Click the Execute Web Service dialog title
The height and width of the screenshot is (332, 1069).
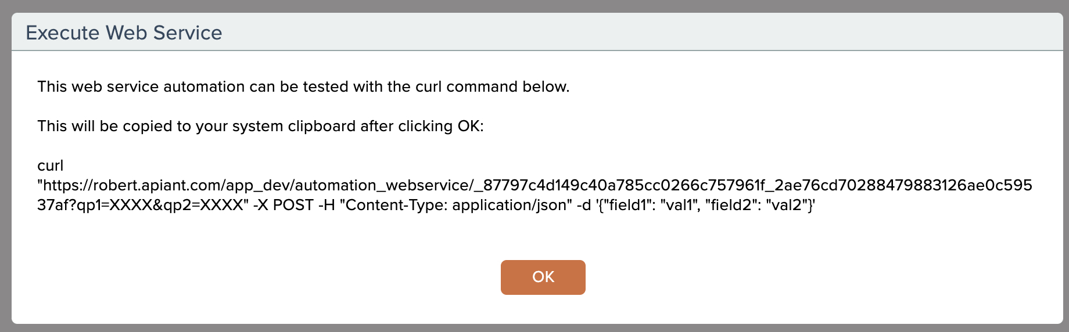124,33
